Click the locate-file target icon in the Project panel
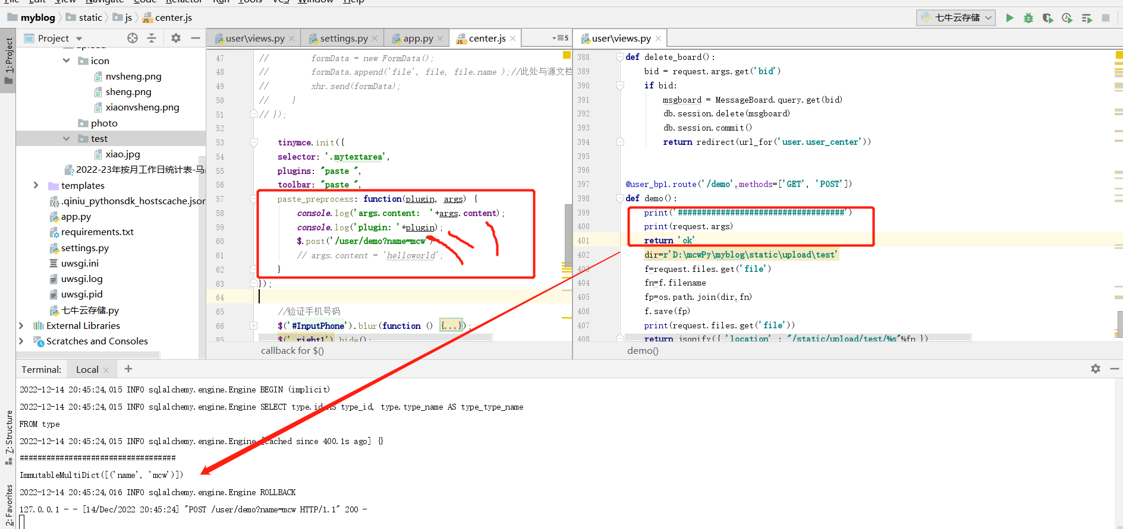The height and width of the screenshot is (529, 1123). point(133,38)
